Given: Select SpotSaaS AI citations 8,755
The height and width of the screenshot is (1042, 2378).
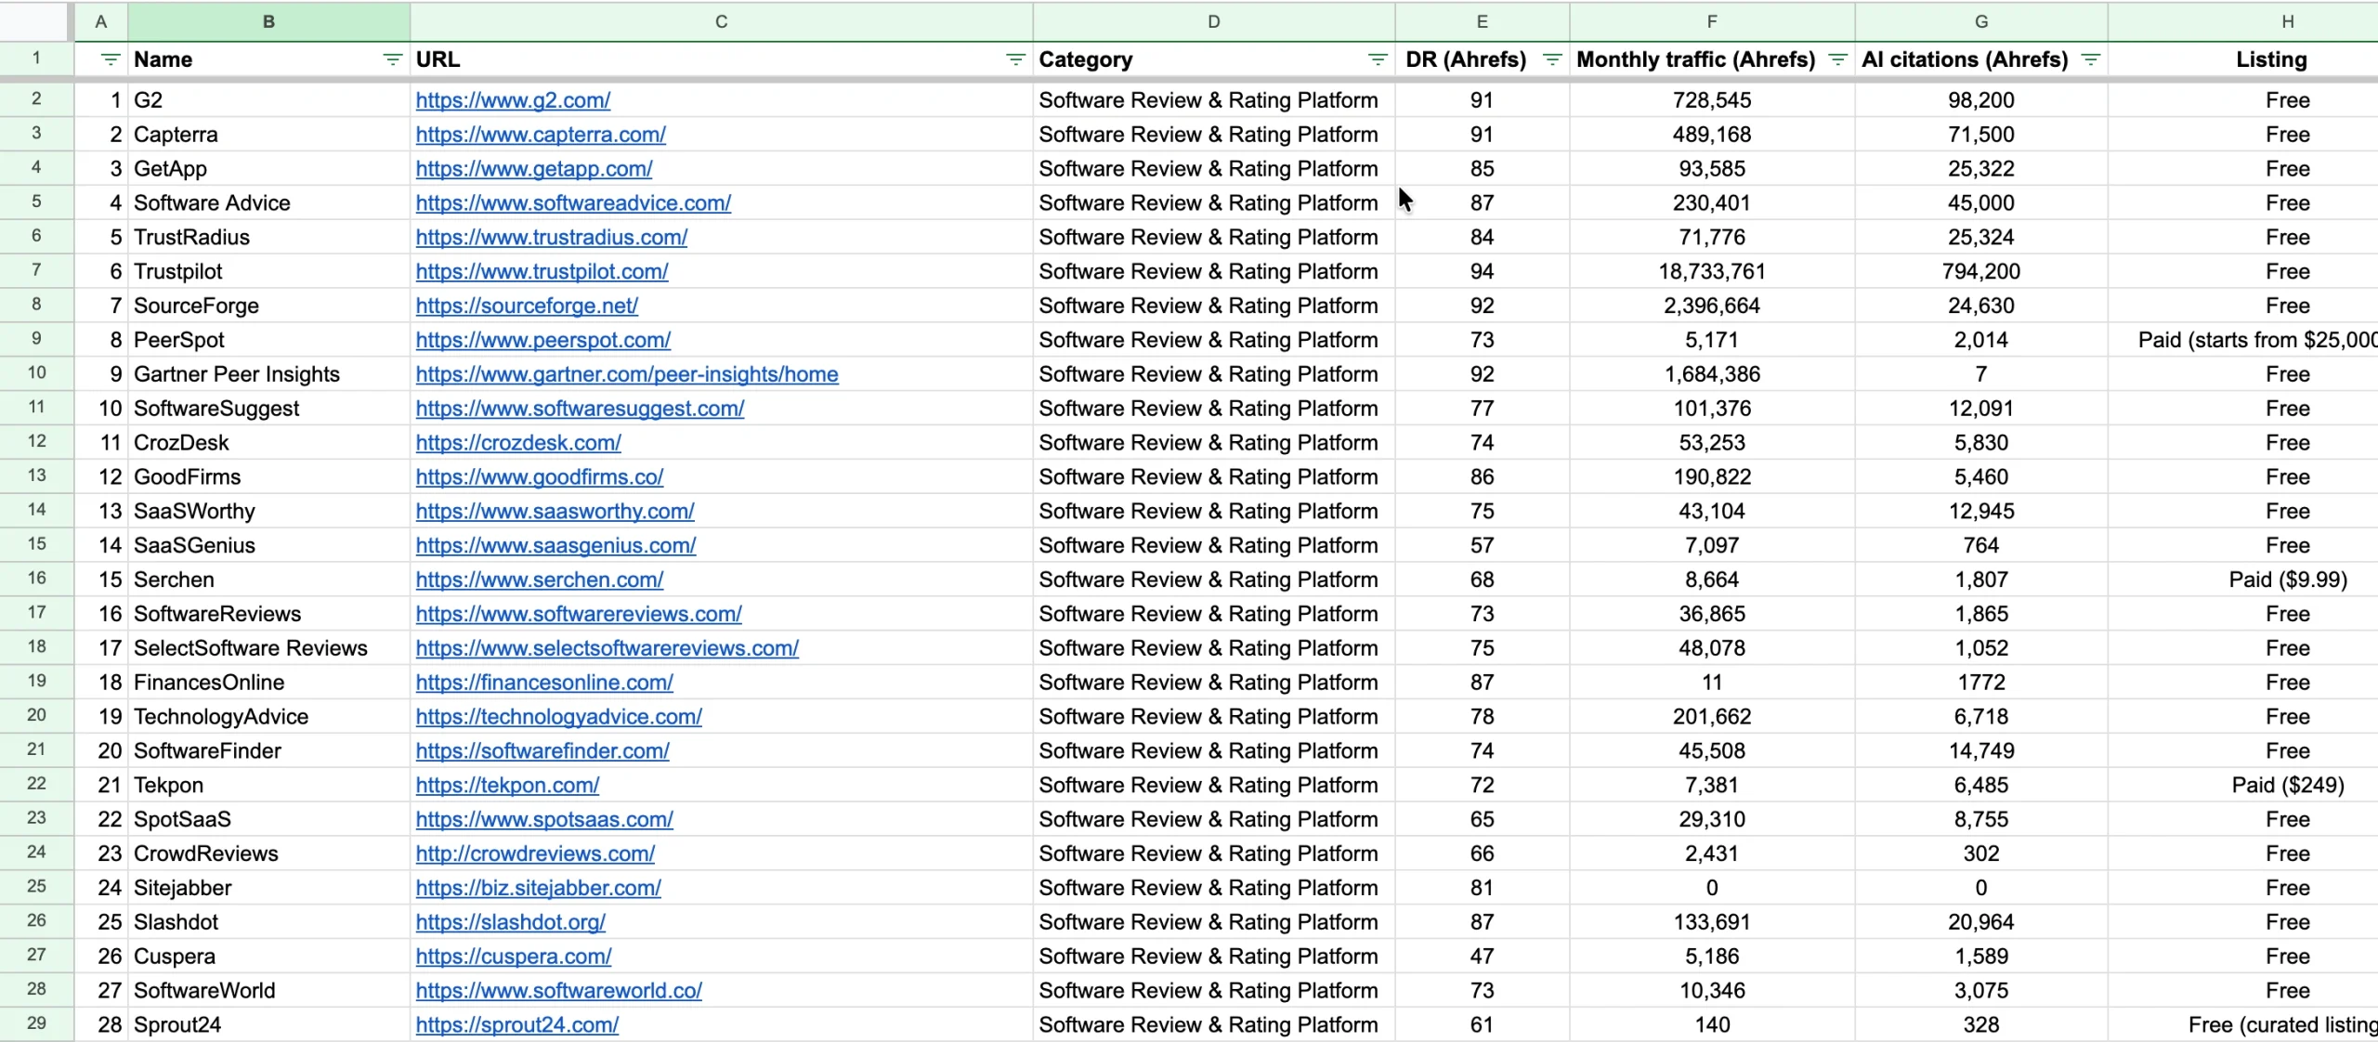Looking at the screenshot, I should (1980, 819).
